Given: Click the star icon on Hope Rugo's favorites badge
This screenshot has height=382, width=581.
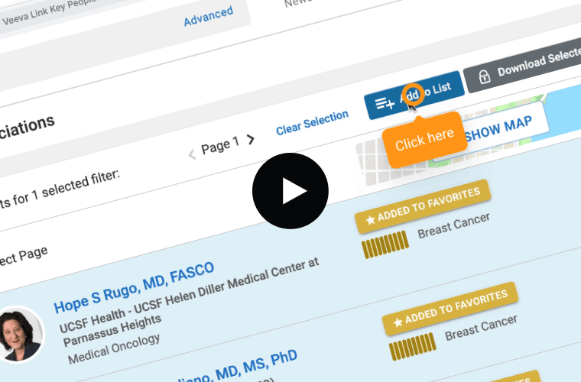Looking at the screenshot, I should coord(371,220).
